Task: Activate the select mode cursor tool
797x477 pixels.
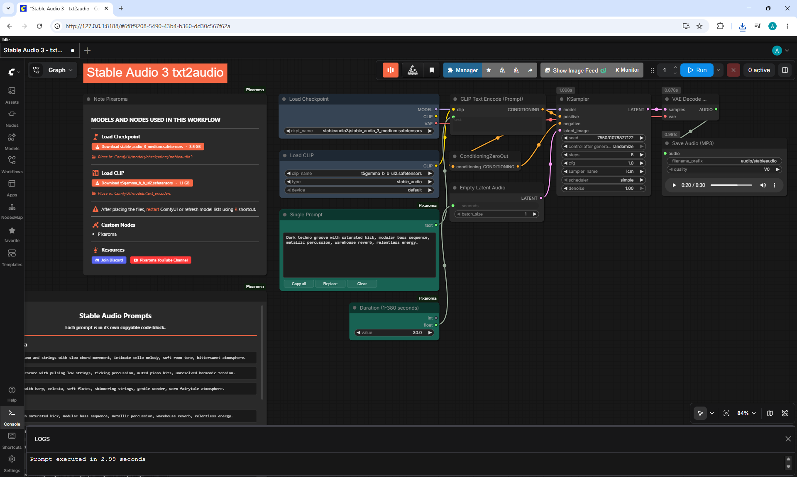Action: tap(700, 413)
